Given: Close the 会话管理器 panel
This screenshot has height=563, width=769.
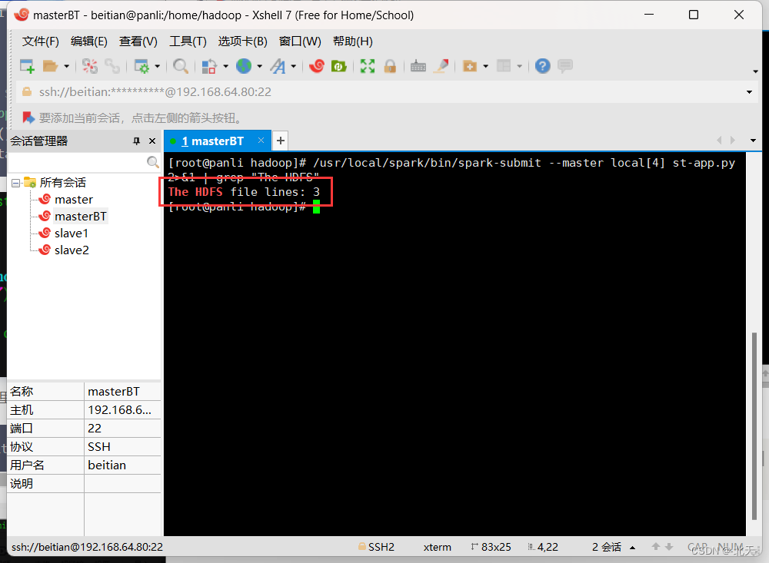Looking at the screenshot, I should pyautogui.click(x=152, y=141).
